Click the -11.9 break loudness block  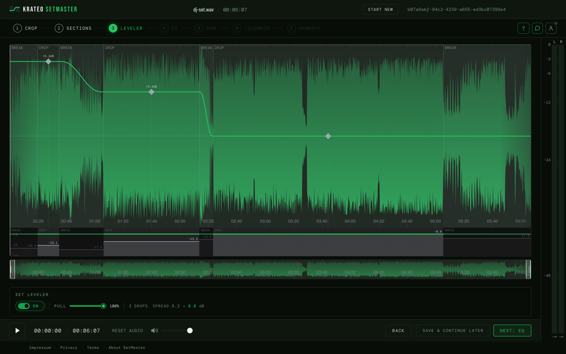pyautogui.click(x=487, y=247)
